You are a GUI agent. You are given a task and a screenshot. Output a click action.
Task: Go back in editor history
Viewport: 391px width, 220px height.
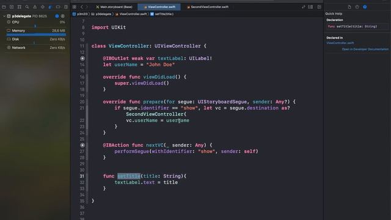point(81,7)
